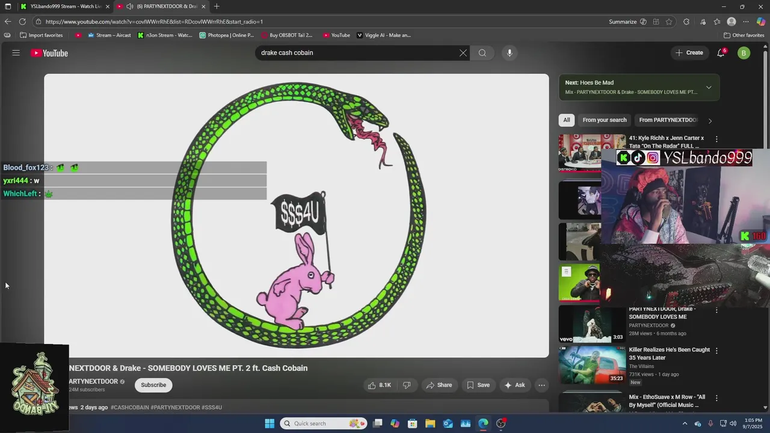770x433 pixels.
Task: Click the Create button
Action: (689, 53)
